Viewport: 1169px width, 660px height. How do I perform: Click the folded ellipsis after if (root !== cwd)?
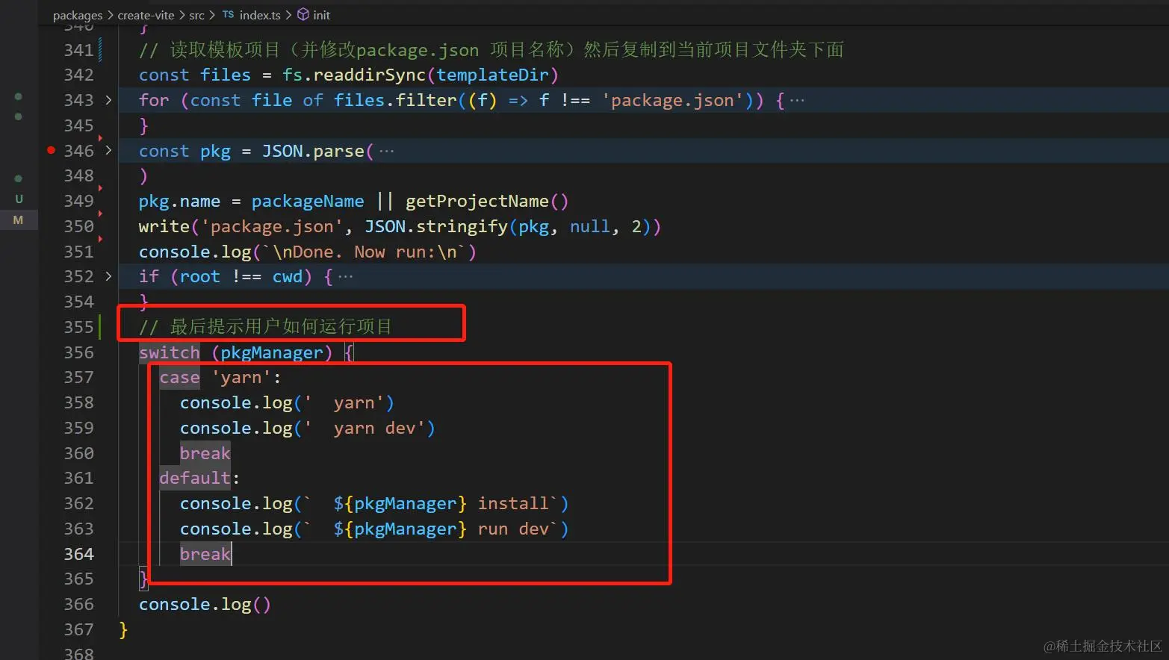(345, 277)
